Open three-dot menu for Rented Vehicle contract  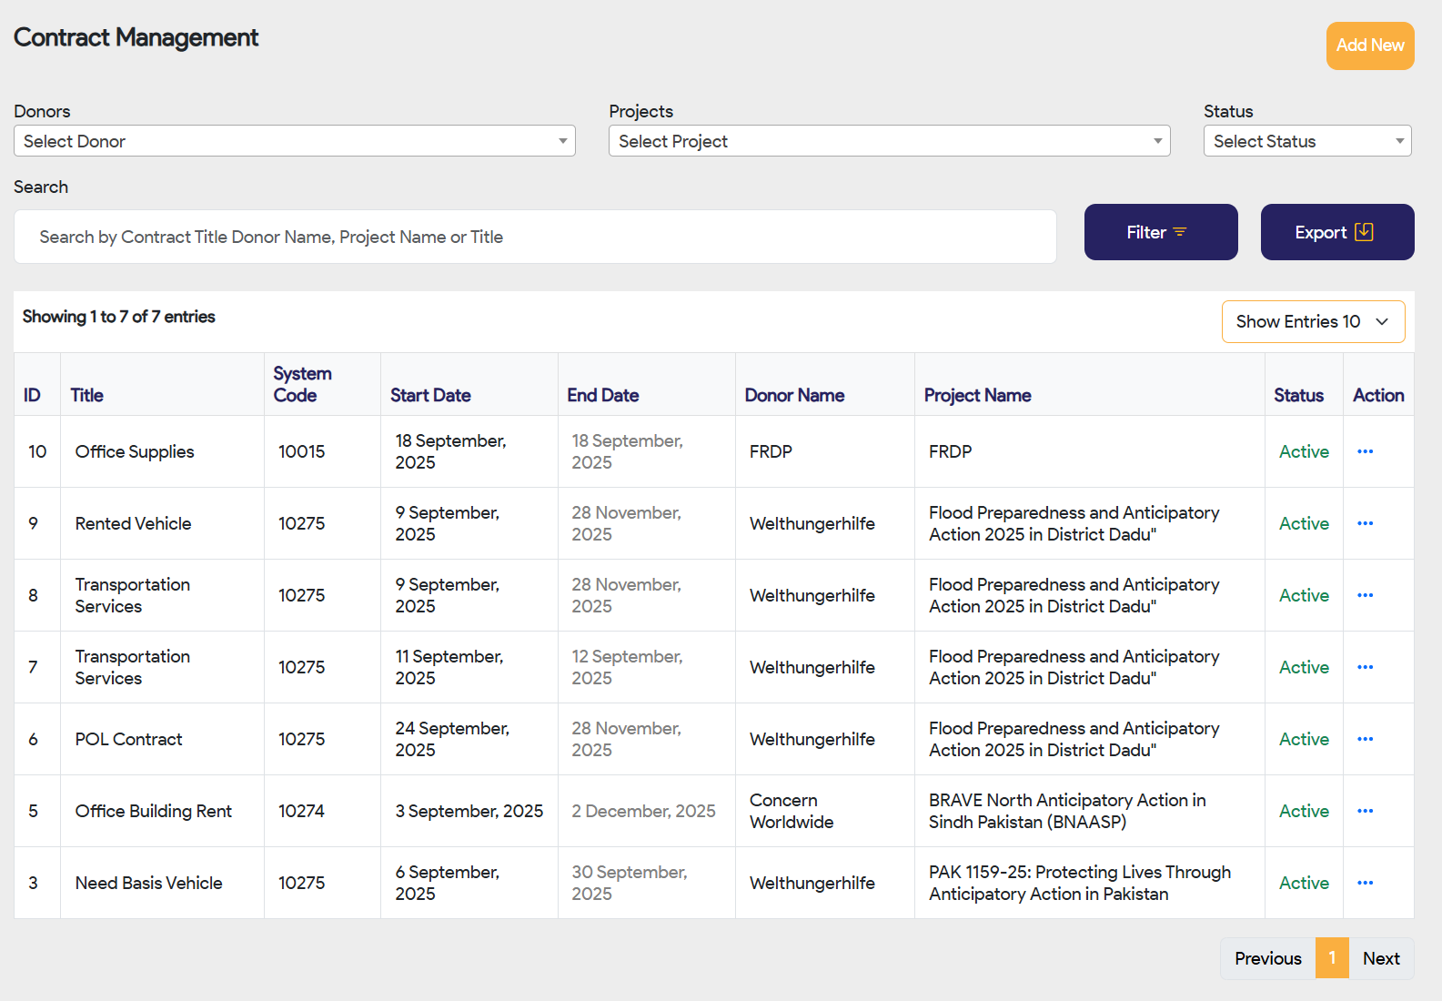[x=1365, y=523]
